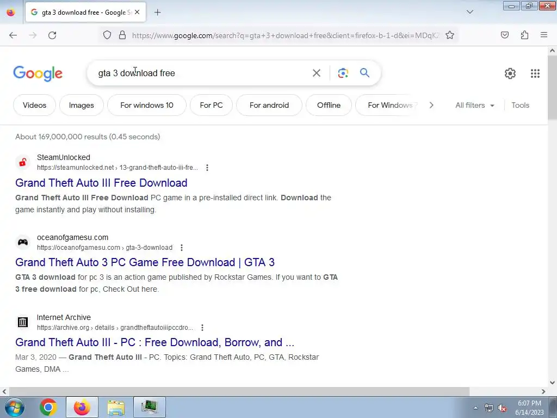Screen dimensions: 557x418
Task: Select the For PC chip
Action: 212,105
